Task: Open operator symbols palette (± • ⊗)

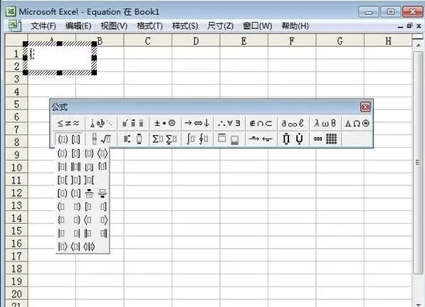Action: tap(164, 124)
